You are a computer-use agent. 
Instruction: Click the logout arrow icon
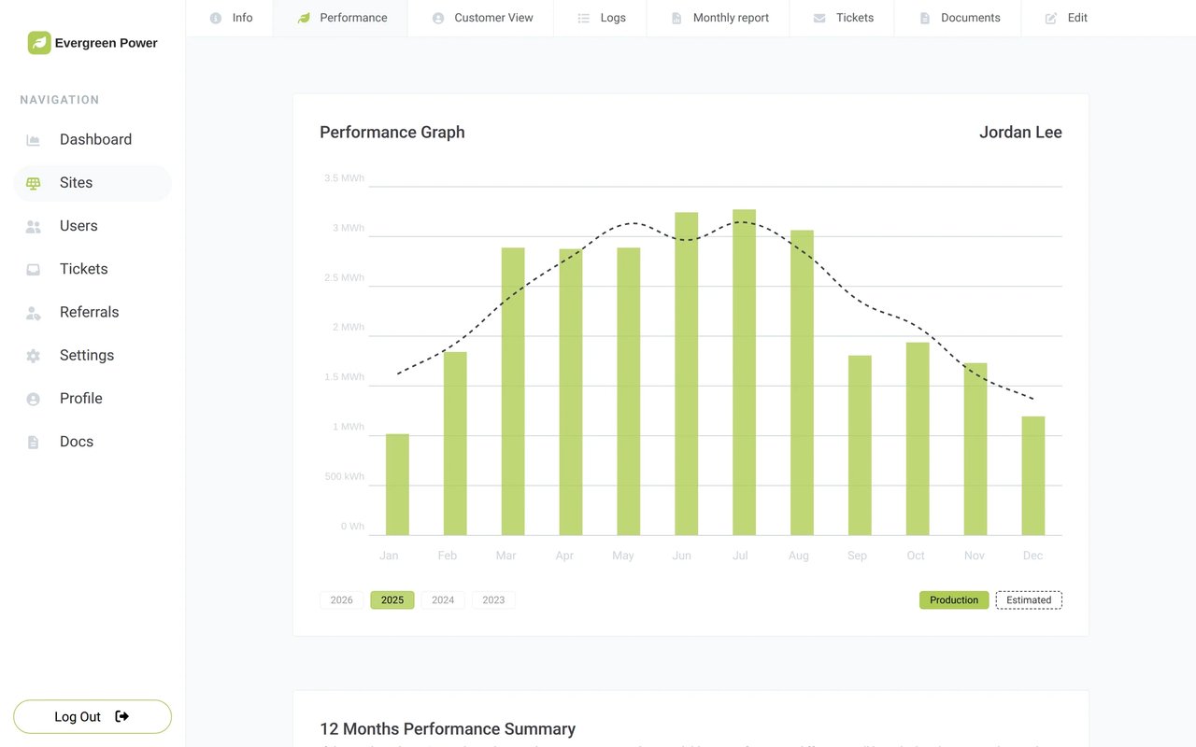click(x=121, y=716)
